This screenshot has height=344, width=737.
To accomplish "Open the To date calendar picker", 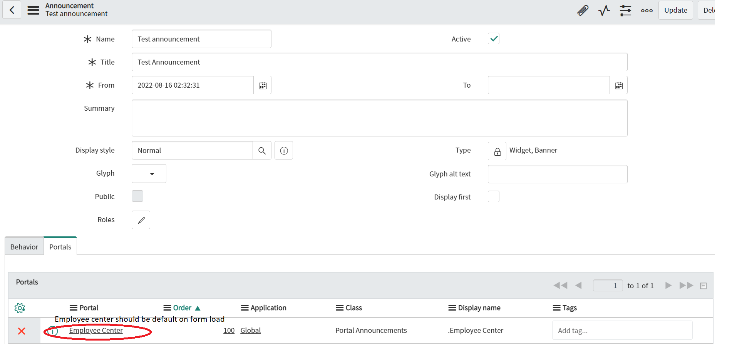I will [619, 85].
